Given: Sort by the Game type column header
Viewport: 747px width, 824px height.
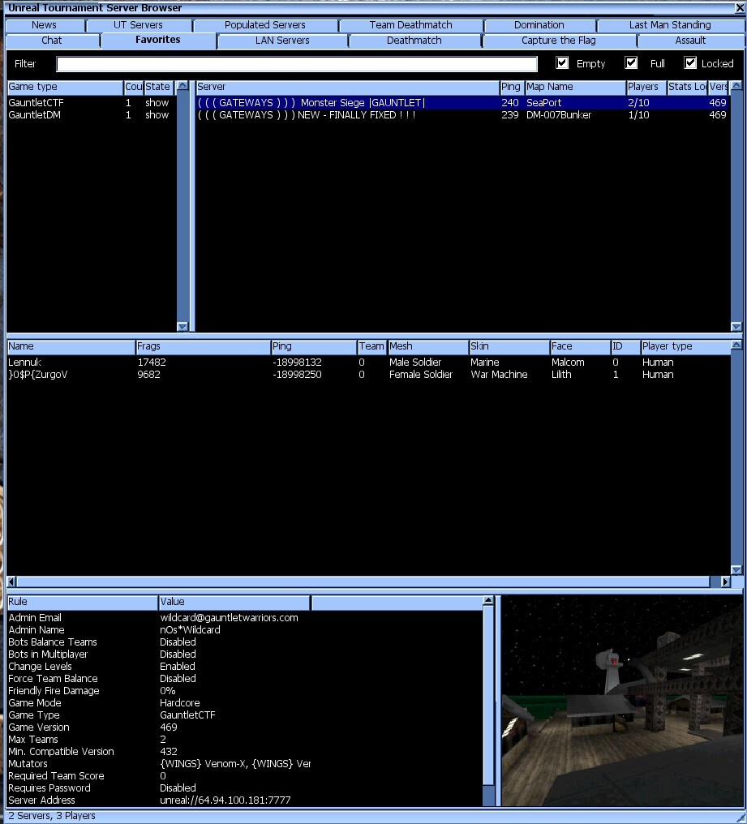Looking at the screenshot, I should pyautogui.click(x=65, y=87).
